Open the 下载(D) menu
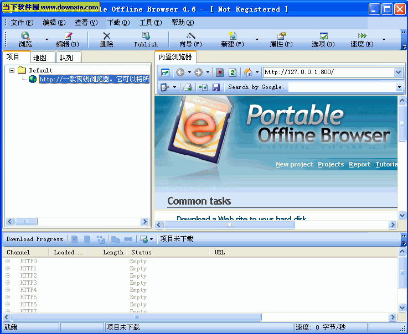Screen dimensions: 408x334 (x=118, y=23)
